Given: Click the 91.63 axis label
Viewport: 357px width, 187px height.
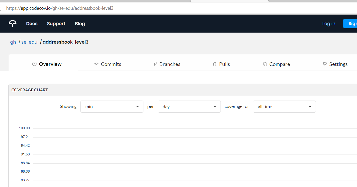Looking at the screenshot, I should [25, 154].
